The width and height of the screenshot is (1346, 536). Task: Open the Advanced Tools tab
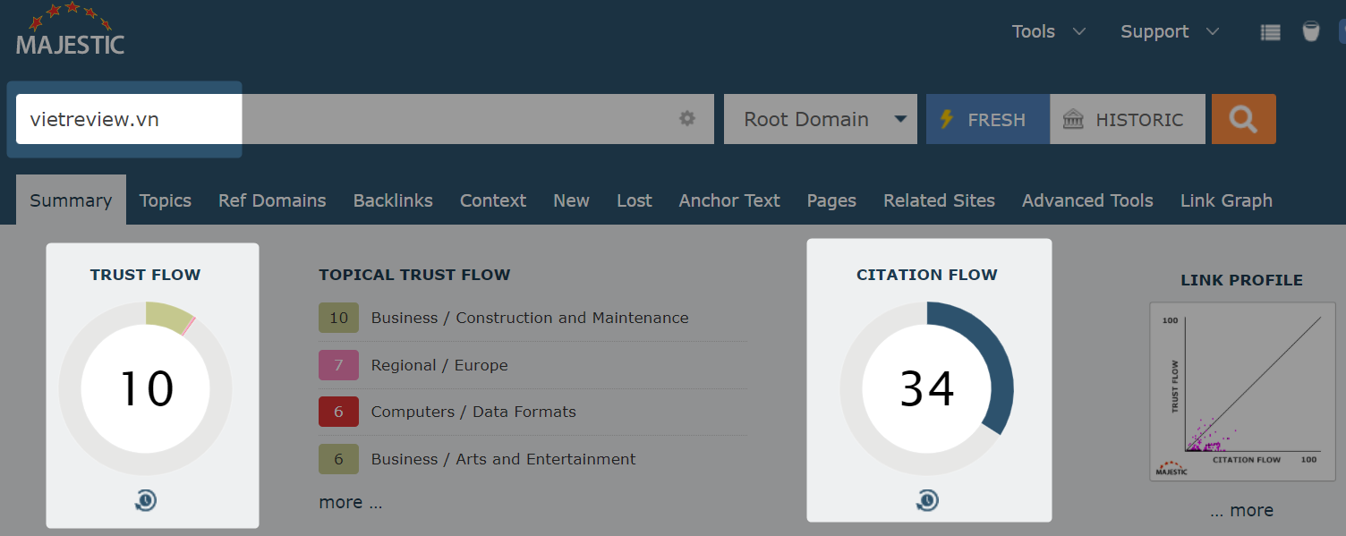click(x=1087, y=200)
